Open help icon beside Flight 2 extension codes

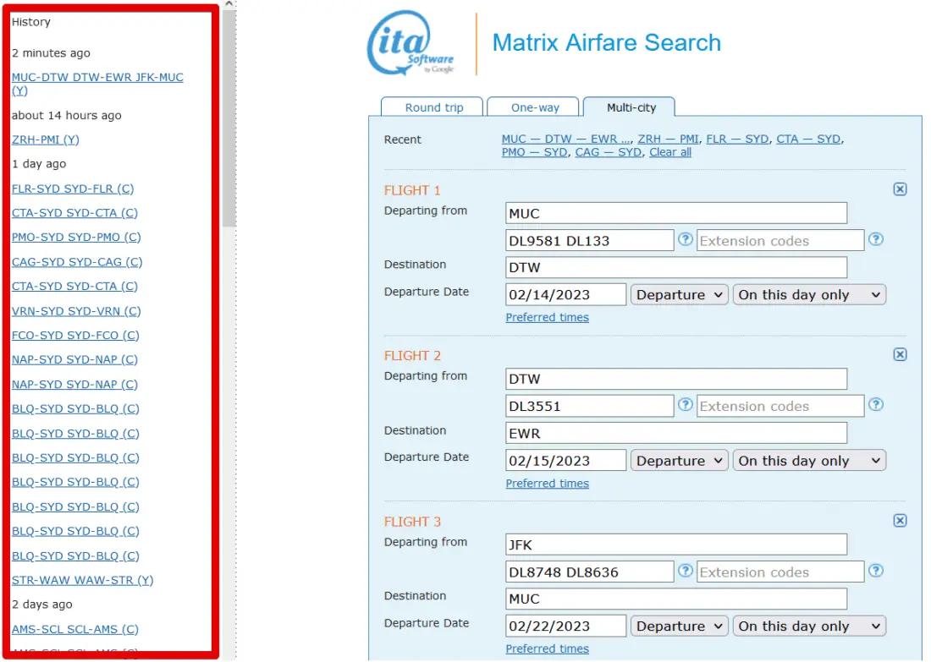point(876,406)
